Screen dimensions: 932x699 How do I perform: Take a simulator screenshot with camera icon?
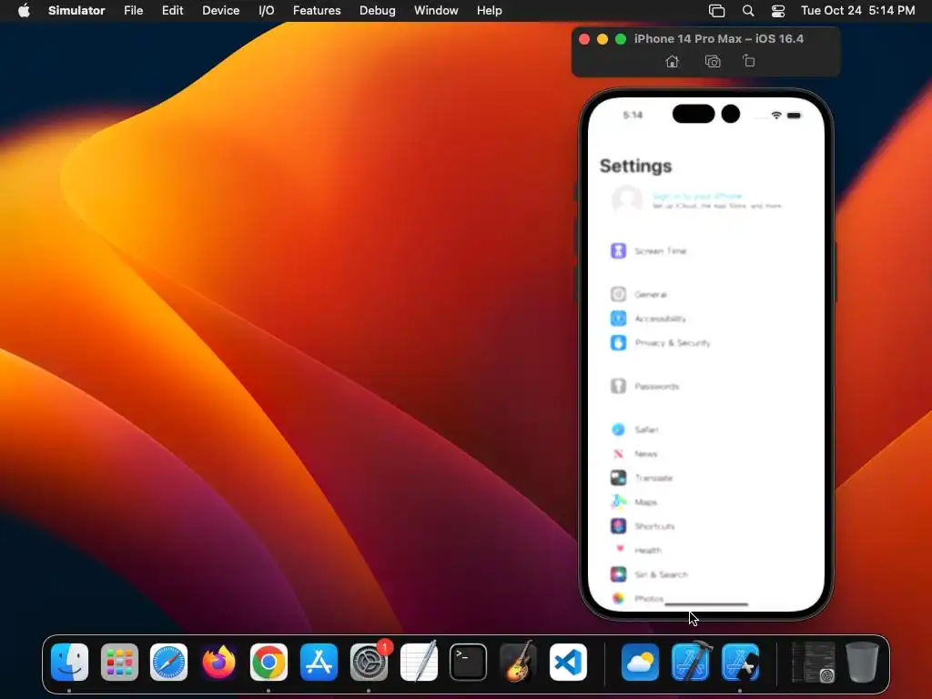click(x=713, y=61)
